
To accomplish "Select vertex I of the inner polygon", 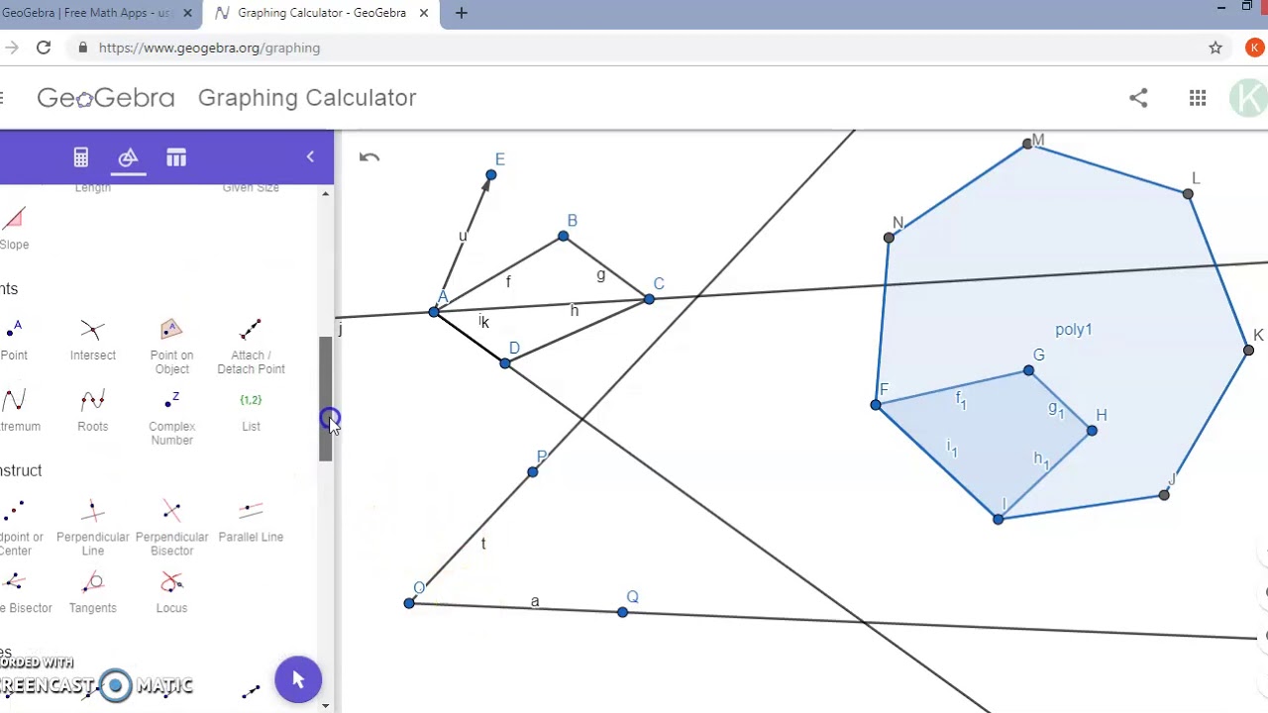I will coord(999,519).
